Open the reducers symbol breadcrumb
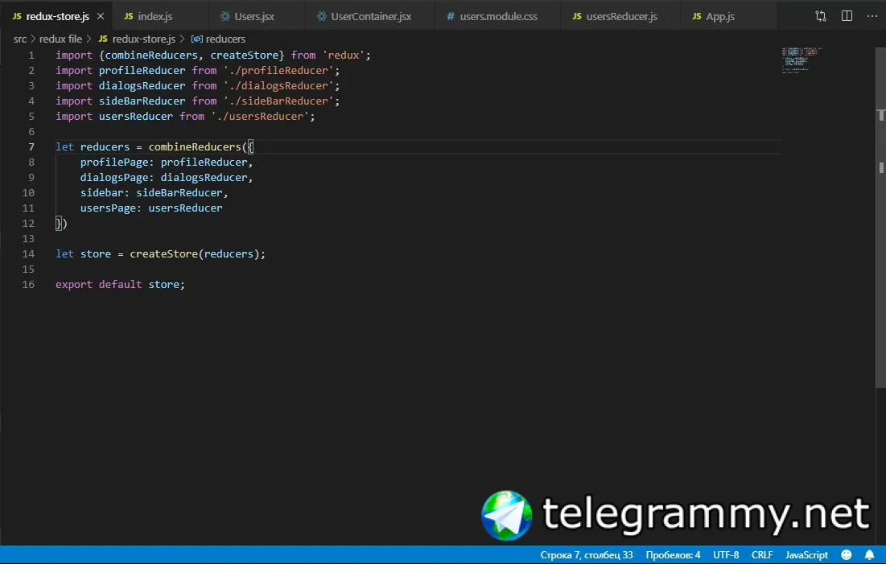 pyautogui.click(x=218, y=39)
